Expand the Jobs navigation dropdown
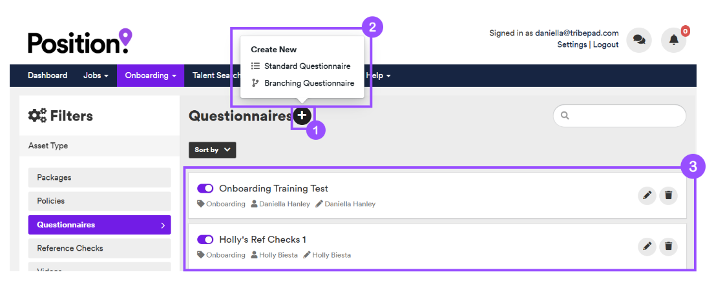This screenshot has height=288, width=714. coord(96,75)
